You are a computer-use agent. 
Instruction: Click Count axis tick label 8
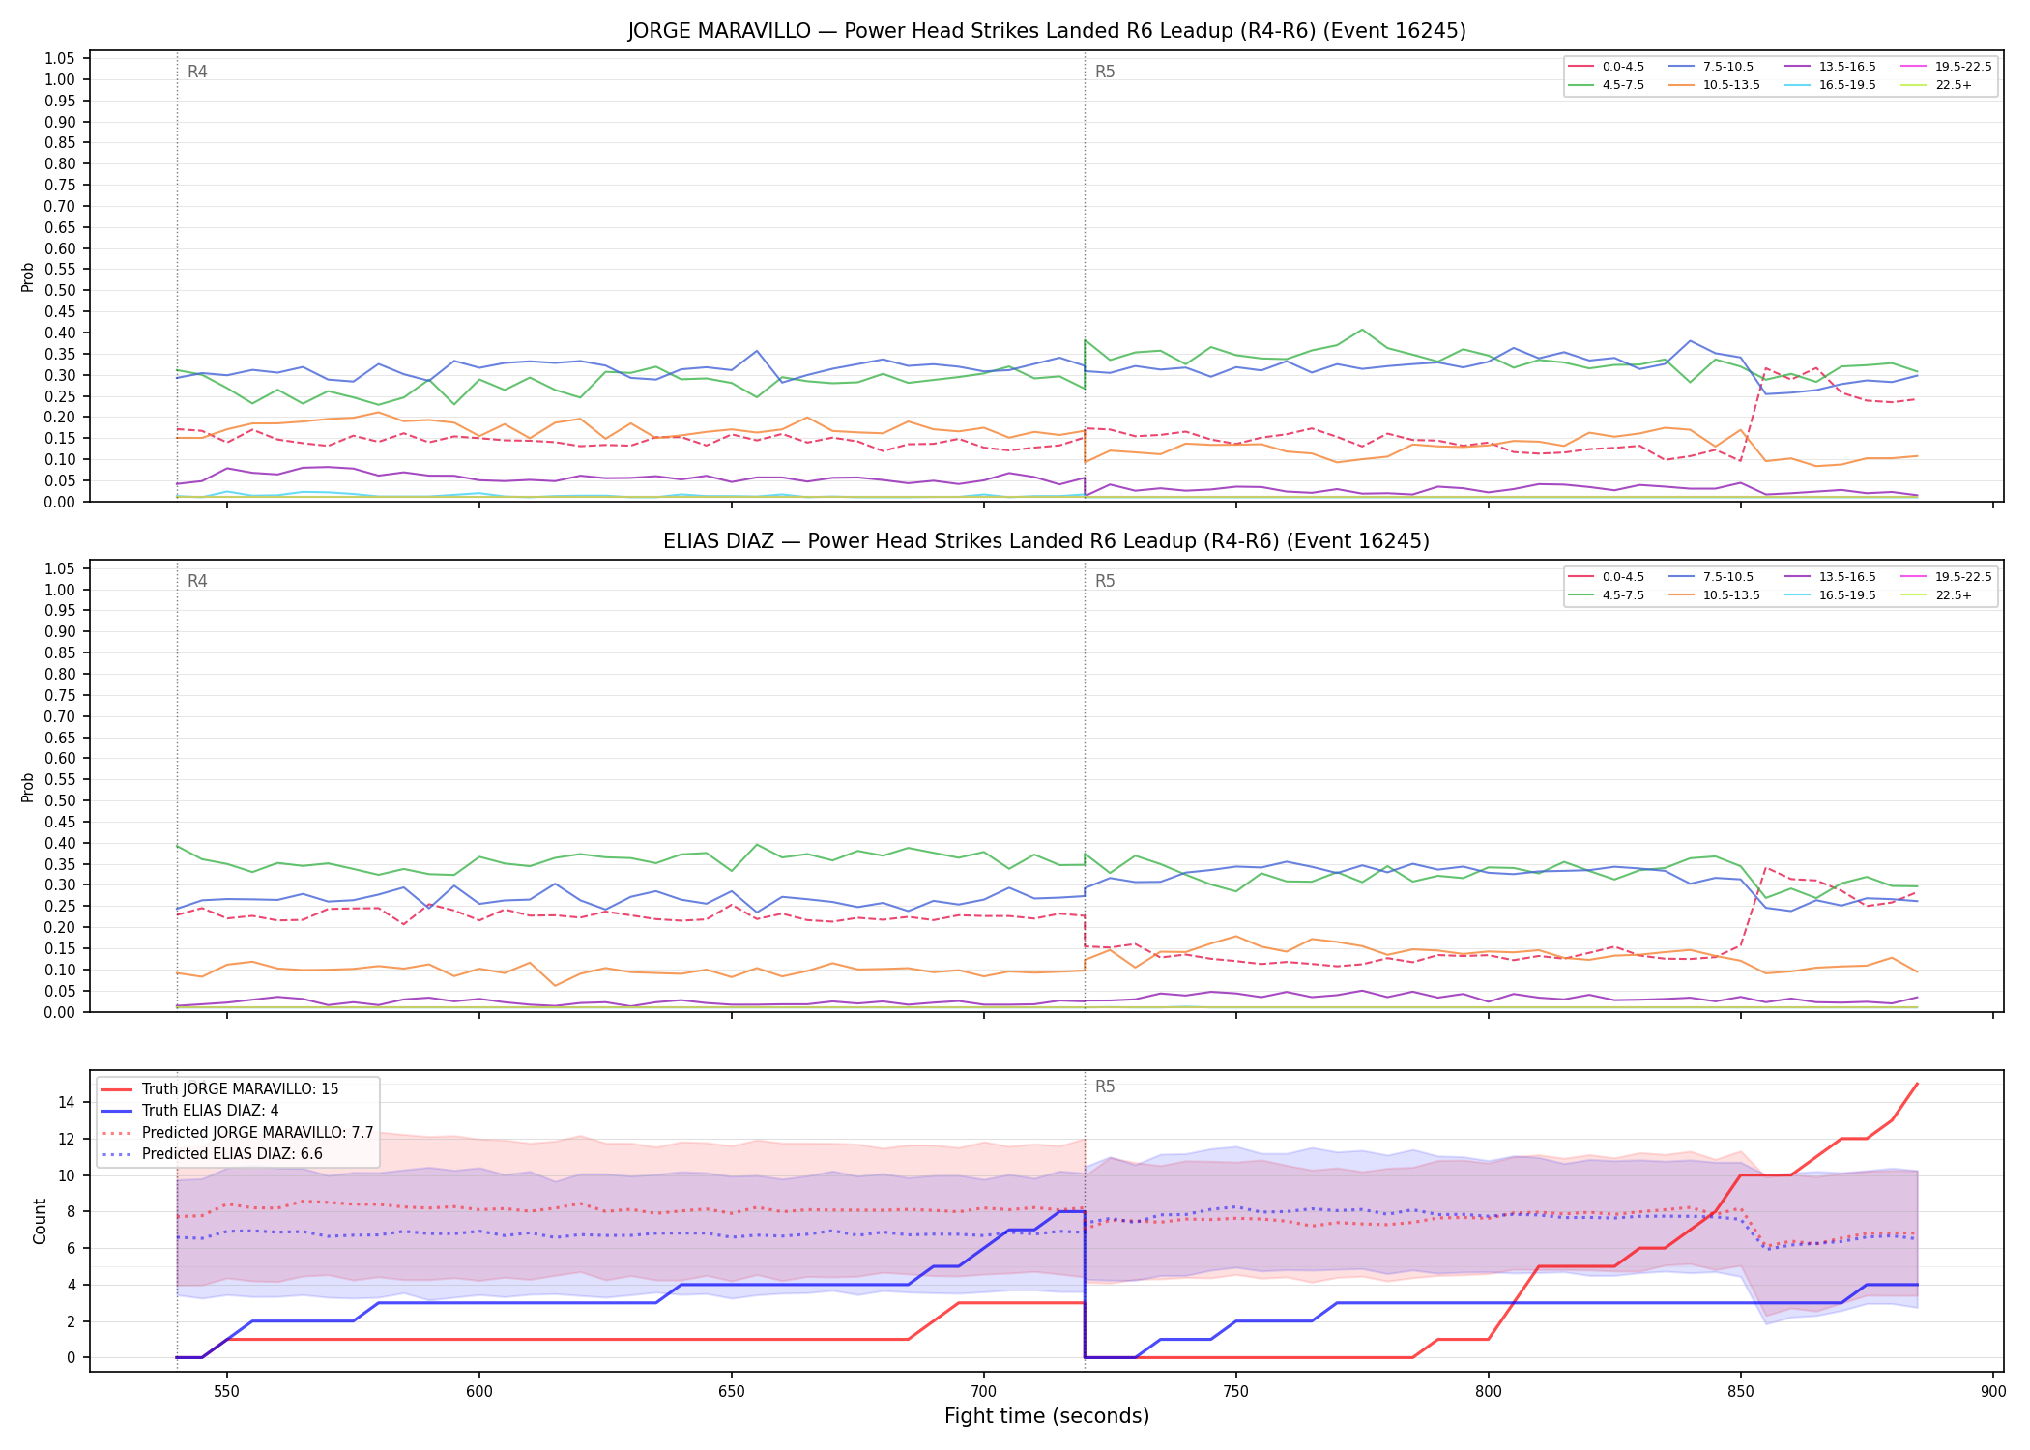(x=71, y=1211)
